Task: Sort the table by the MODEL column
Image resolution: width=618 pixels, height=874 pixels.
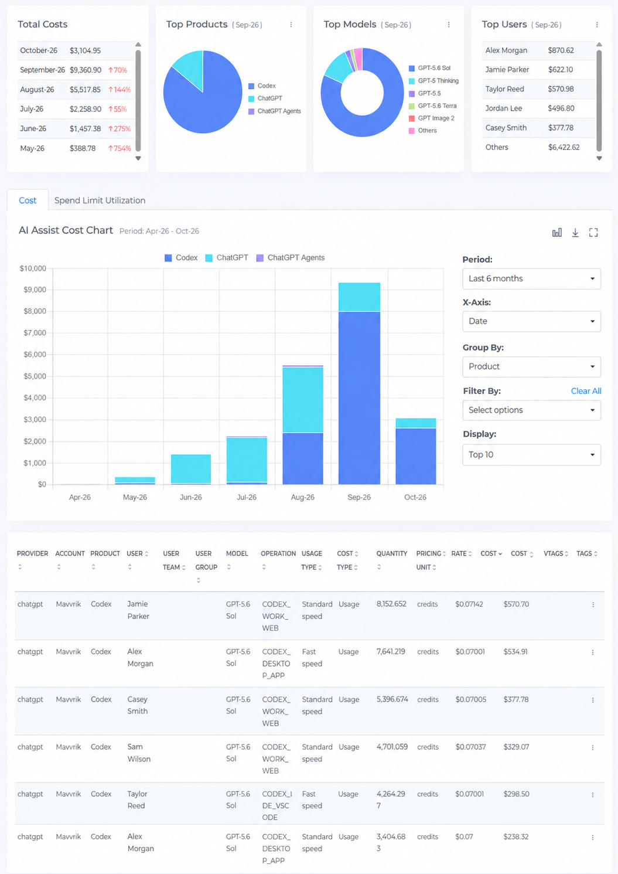Action: click(x=228, y=567)
